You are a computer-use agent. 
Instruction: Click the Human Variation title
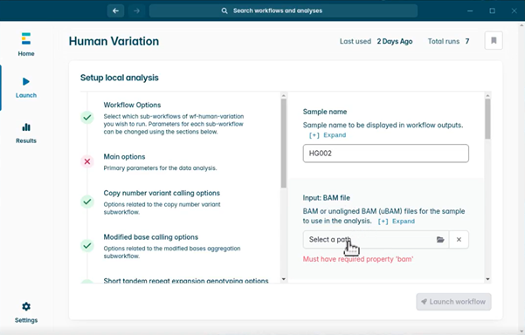point(114,41)
